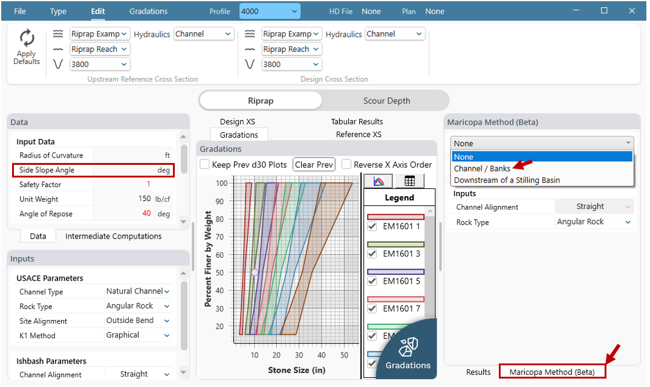The height and width of the screenshot is (387, 650).
Task: Click design cross section icon beside 3800
Action: 250,64
